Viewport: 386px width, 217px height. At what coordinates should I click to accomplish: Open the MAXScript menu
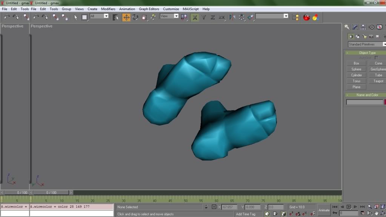[x=191, y=9]
